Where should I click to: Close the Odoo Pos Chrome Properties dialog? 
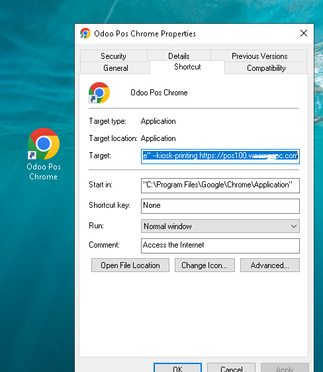304,33
